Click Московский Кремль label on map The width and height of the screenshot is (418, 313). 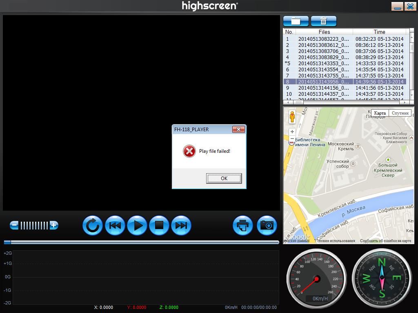coord(341,146)
